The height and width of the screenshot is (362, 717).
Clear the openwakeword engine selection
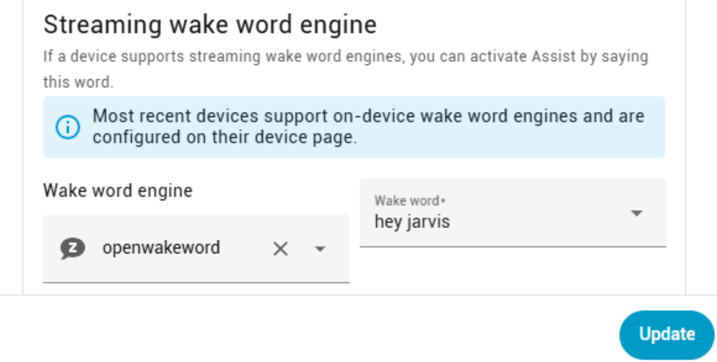[280, 248]
